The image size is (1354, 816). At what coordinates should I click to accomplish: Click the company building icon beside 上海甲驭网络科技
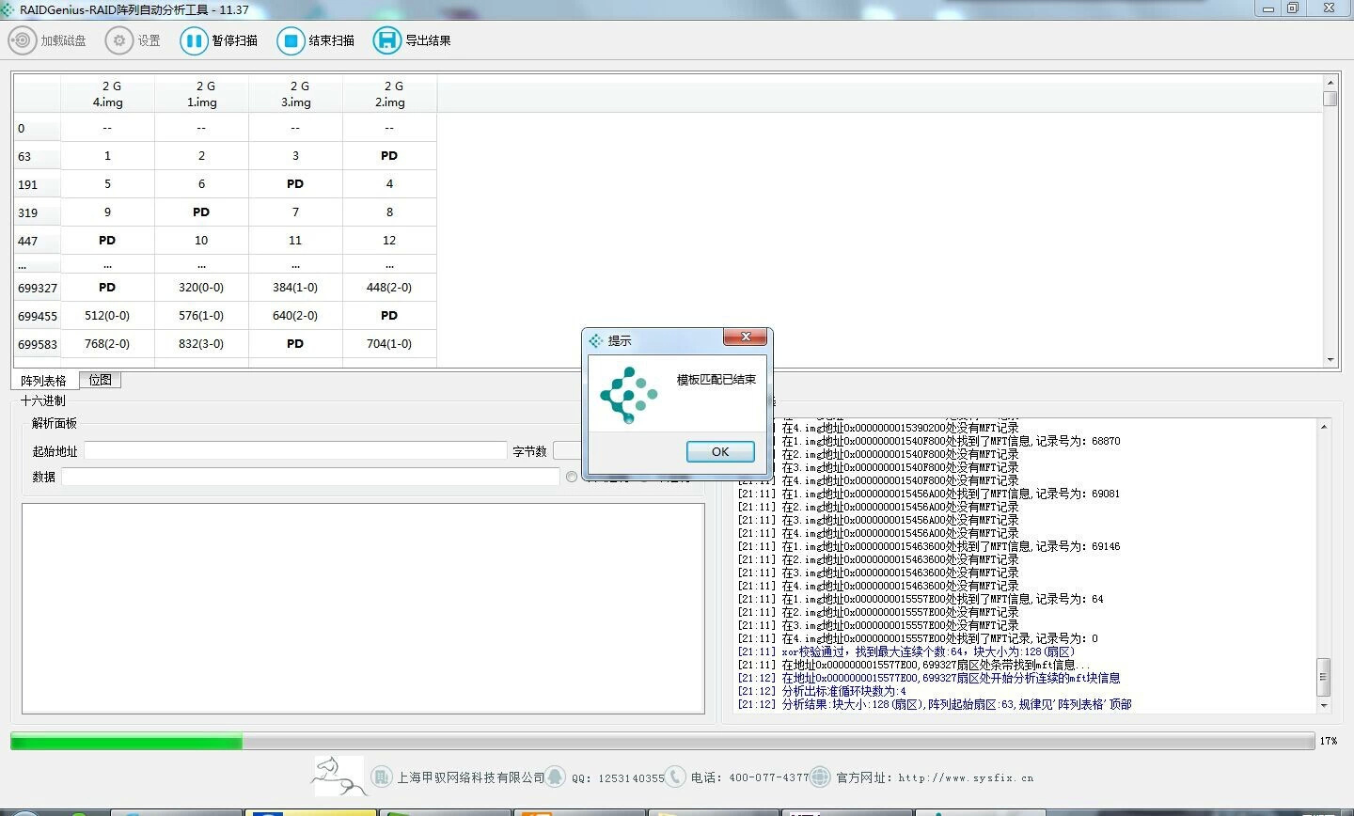[x=381, y=777]
